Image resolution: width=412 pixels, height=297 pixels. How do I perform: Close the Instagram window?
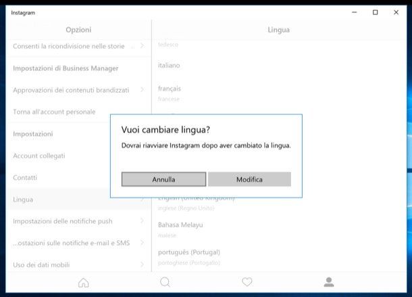click(x=396, y=12)
